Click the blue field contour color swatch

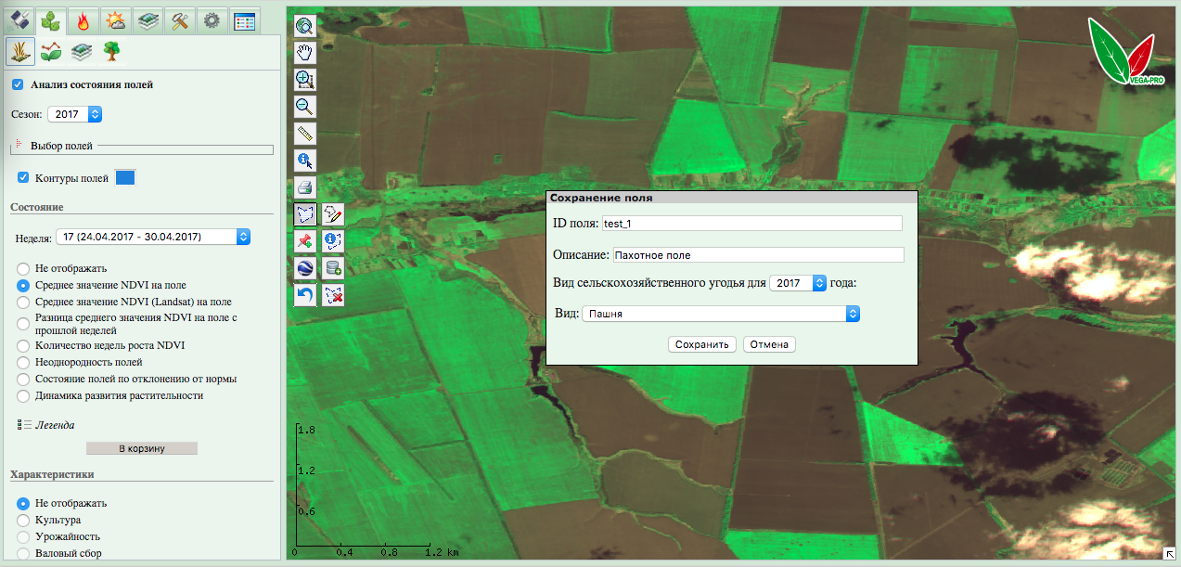pos(125,177)
